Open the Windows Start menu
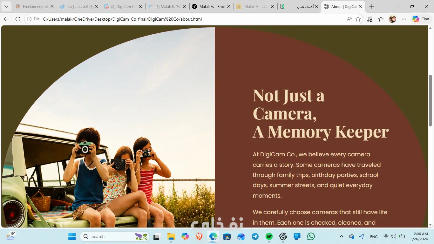 tap(72, 236)
